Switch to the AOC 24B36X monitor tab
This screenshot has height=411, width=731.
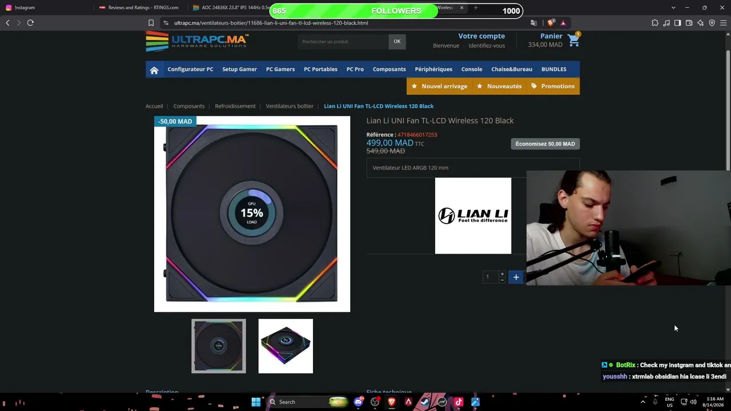click(x=230, y=7)
